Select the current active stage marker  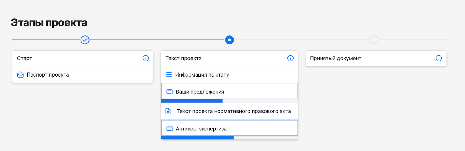(229, 40)
